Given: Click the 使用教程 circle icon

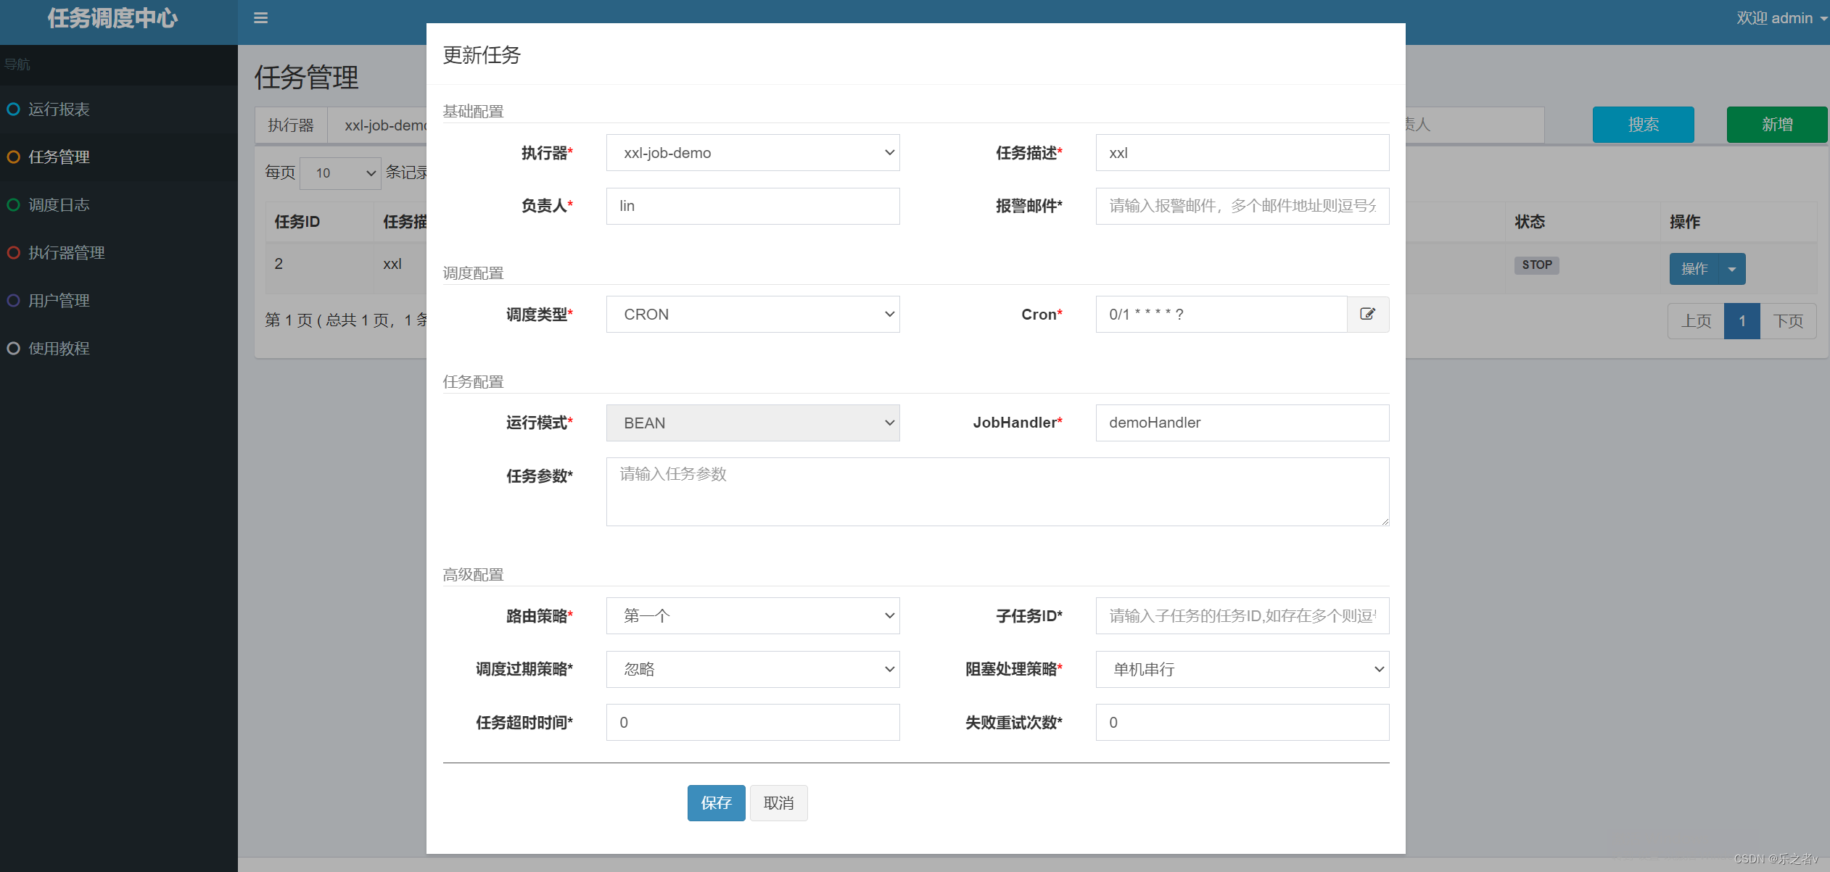Looking at the screenshot, I should pyautogui.click(x=13, y=348).
